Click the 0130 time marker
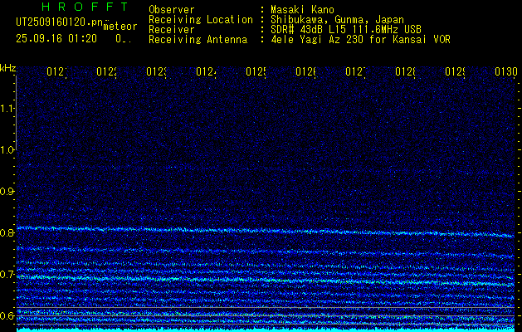 tap(506, 71)
